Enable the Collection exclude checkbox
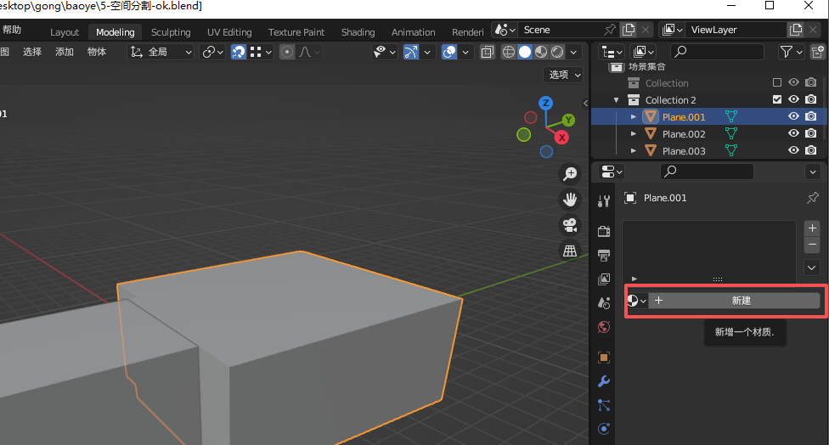The height and width of the screenshot is (445, 829). pyautogui.click(x=776, y=83)
